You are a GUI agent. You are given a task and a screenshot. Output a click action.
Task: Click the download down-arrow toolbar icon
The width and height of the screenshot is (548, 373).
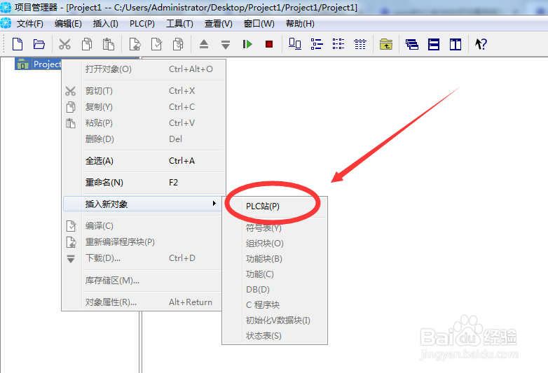[x=226, y=45]
